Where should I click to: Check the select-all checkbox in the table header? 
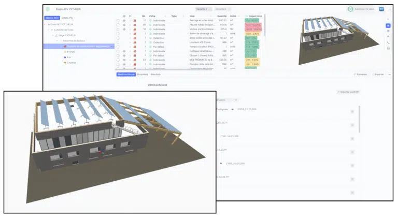118,16
